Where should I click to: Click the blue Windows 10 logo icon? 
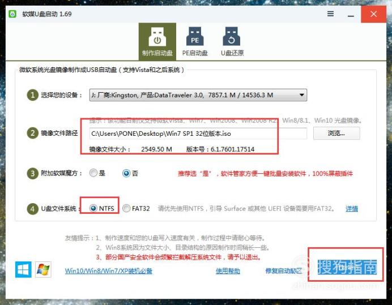23,269
